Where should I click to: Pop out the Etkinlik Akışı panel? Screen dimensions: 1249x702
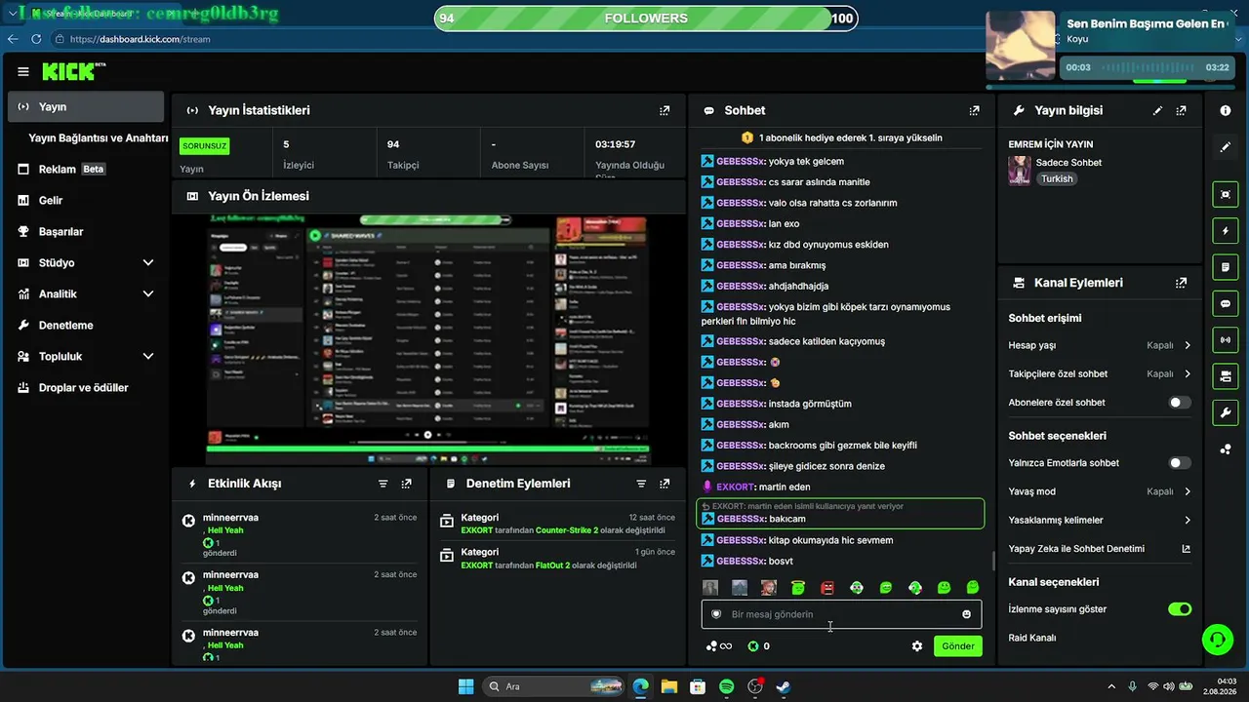tap(406, 484)
